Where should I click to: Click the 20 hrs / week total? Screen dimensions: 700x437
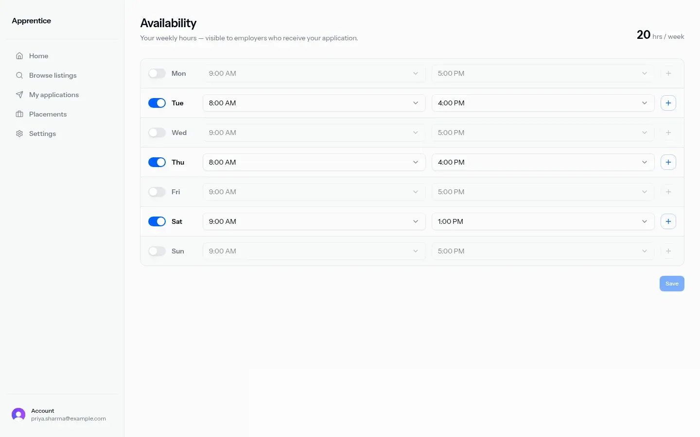click(661, 35)
